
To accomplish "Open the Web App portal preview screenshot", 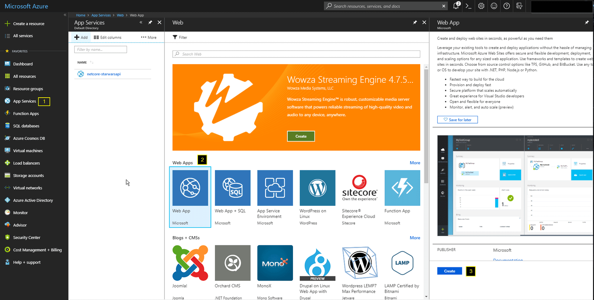I will 515,185.
